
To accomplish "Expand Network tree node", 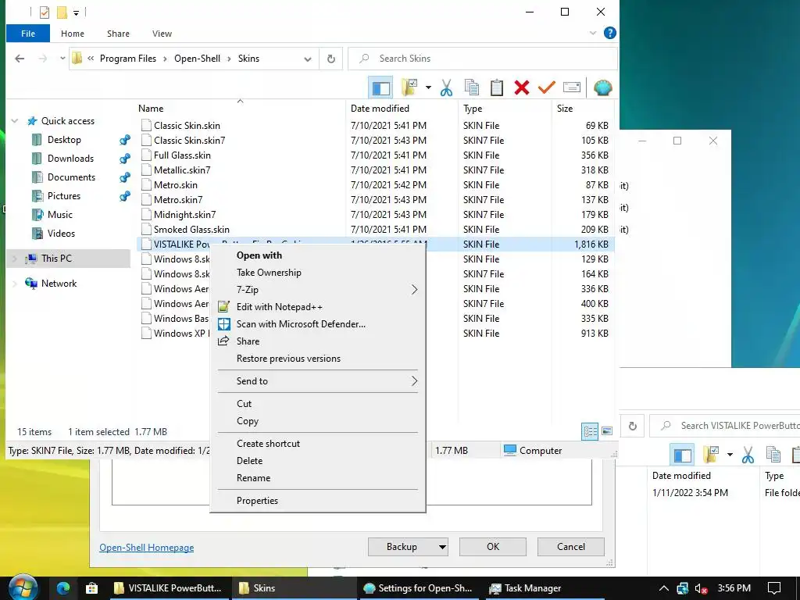I will point(15,284).
